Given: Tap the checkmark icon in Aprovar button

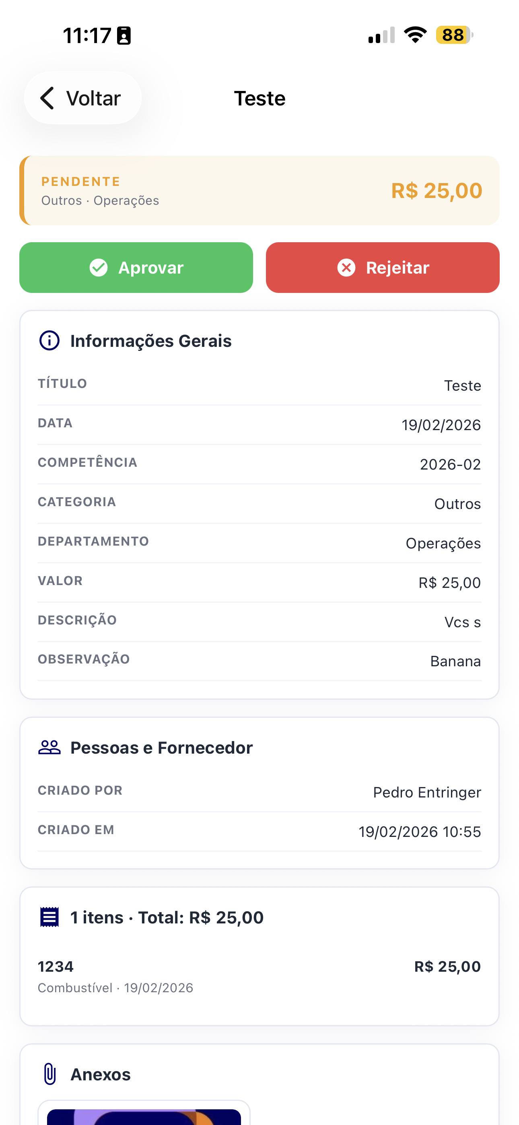Looking at the screenshot, I should tap(98, 268).
